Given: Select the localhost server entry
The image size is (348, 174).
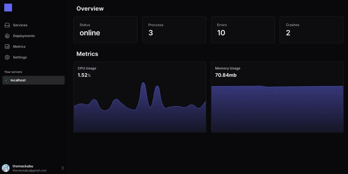Looking at the screenshot, I should 33,80.
